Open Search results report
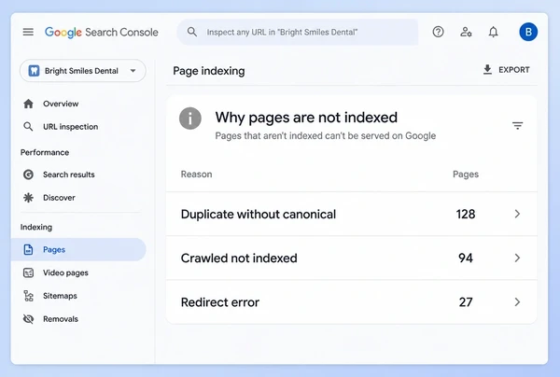The width and height of the screenshot is (560, 377). (69, 175)
